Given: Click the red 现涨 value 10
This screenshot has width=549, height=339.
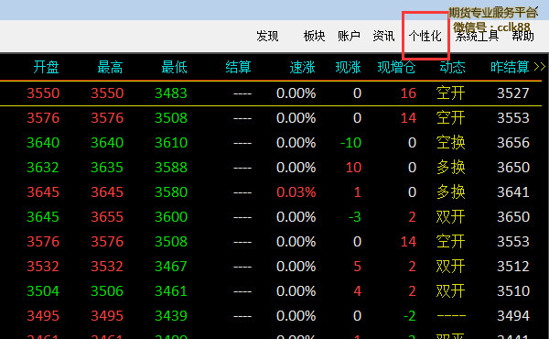Looking at the screenshot, I should point(353,168).
